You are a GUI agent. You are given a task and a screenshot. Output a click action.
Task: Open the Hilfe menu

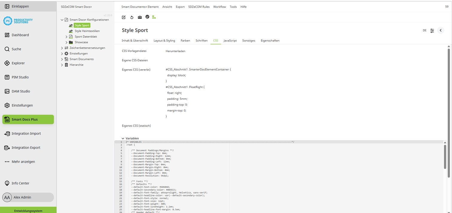click(244, 7)
